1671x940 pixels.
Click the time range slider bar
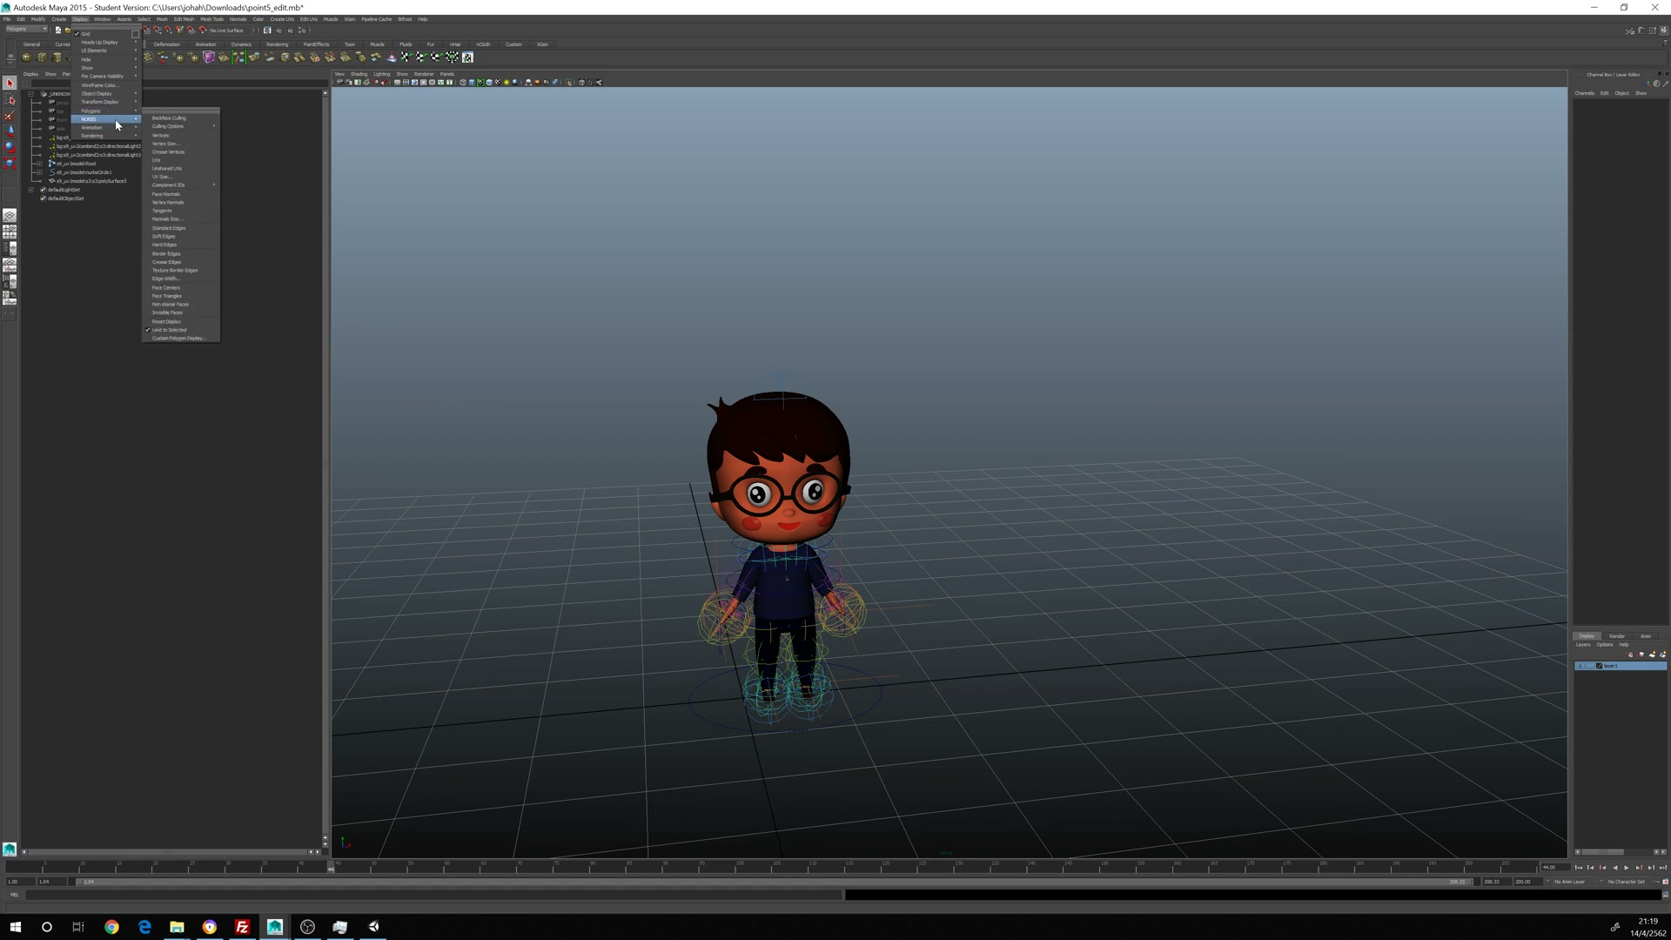[775, 882]
